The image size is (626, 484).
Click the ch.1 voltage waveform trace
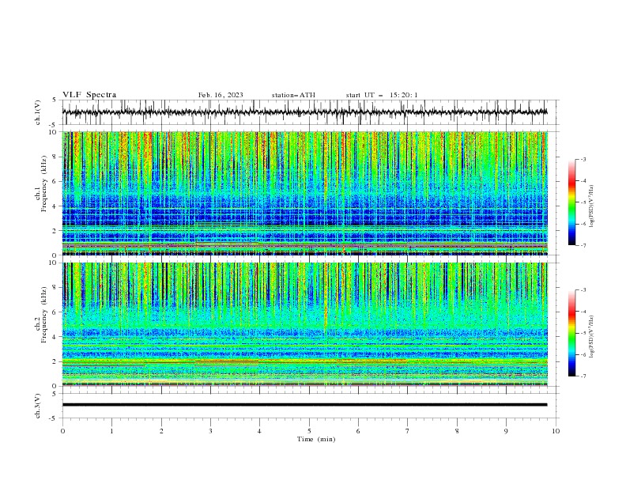pyautogui.click(x=304, y=112)
